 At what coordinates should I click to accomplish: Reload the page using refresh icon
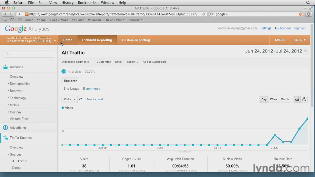pyautogui.click(x=204, y=14)
